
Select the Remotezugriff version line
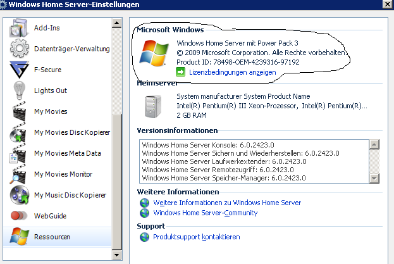[218, 170]
